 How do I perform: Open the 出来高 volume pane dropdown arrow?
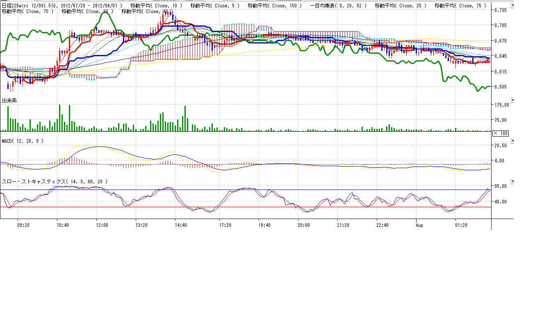pos(512,100)
